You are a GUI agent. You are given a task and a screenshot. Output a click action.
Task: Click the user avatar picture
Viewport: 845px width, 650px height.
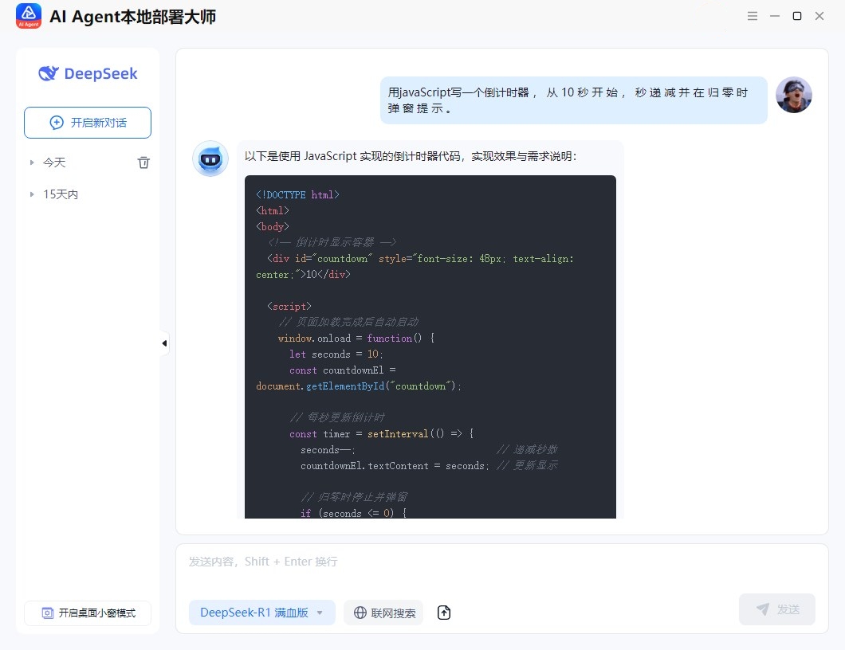(x=793, y=96)
